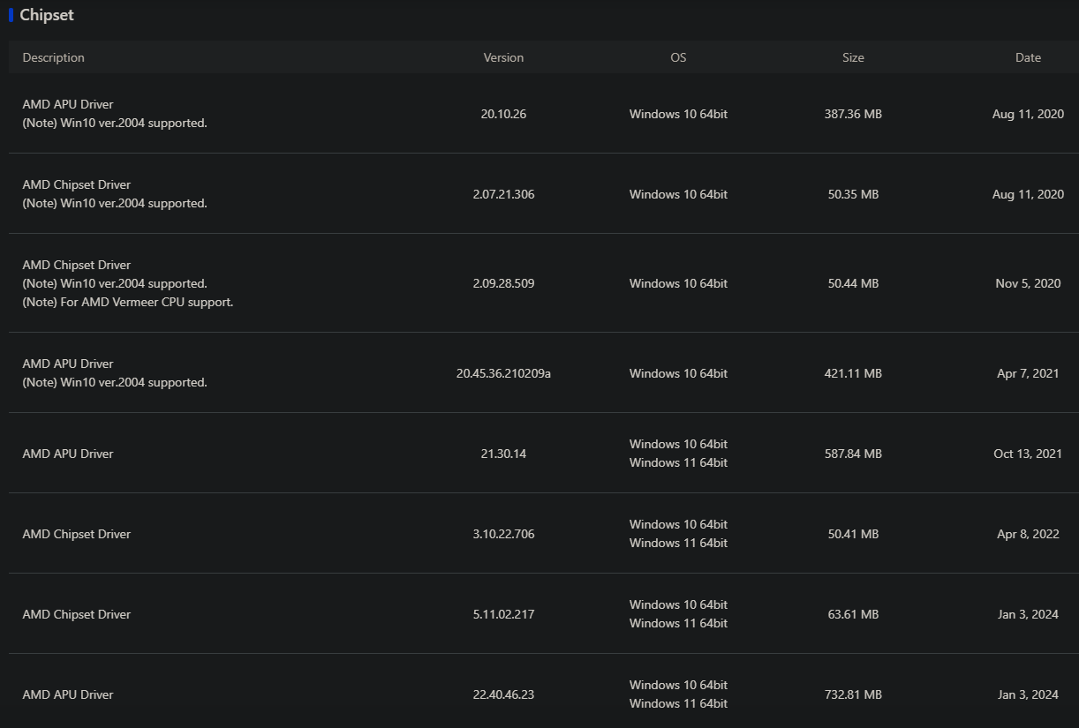Viewport: 1079px width, 728px height.
Task: Click Jan 3, 2024 date in the 22.40.46.23 row
Action: [1028, 694]
